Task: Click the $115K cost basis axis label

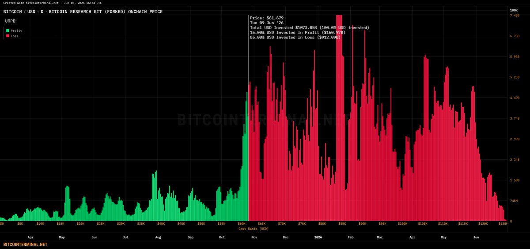Action: tap(463, 224)
